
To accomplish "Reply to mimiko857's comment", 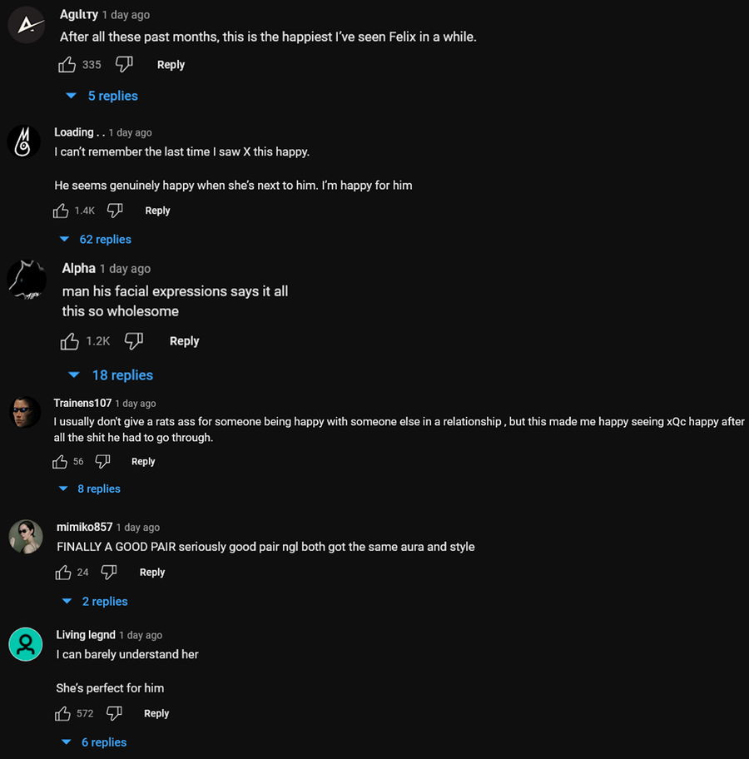I will pyautogui.click(x=152, y=572).
